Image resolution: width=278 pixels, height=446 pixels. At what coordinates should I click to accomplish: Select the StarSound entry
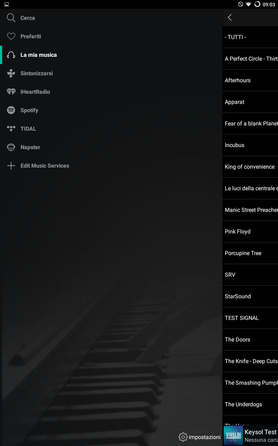click(250, 296)
